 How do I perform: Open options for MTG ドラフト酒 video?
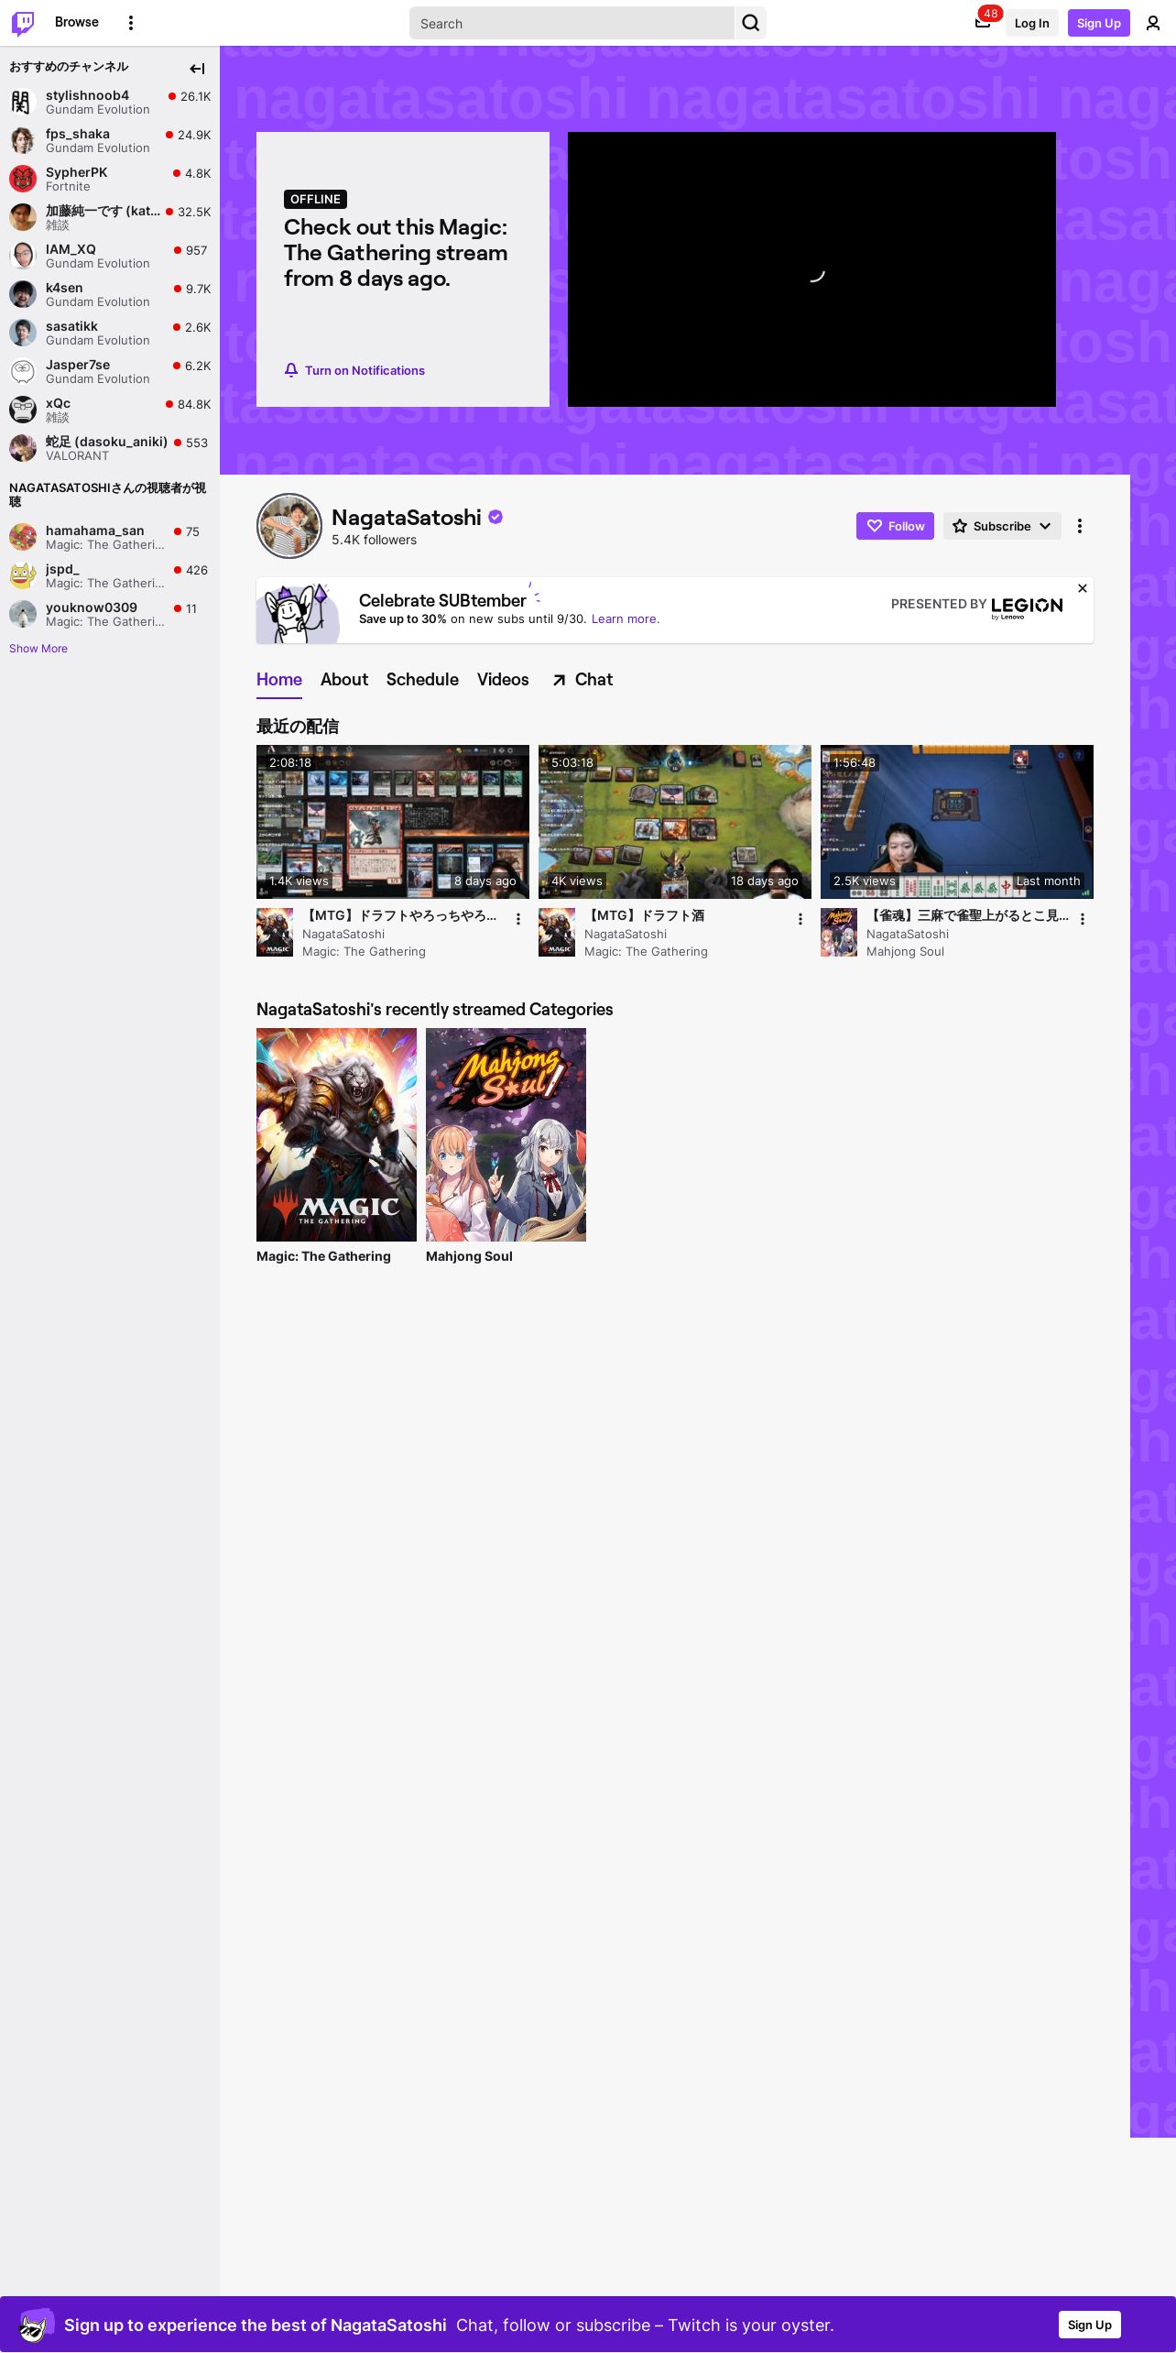[x=800, y=919]
